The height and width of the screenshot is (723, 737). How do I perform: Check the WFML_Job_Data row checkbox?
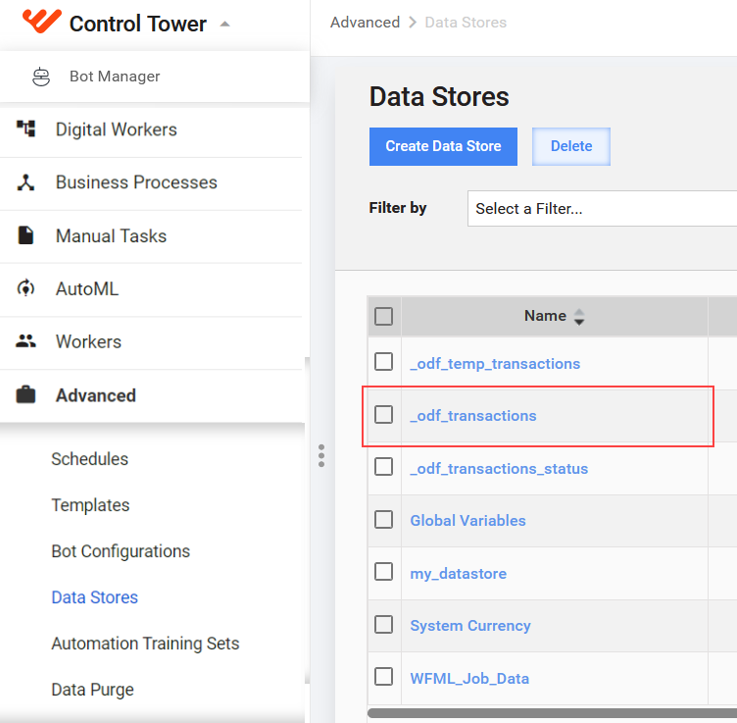point(383,677)
